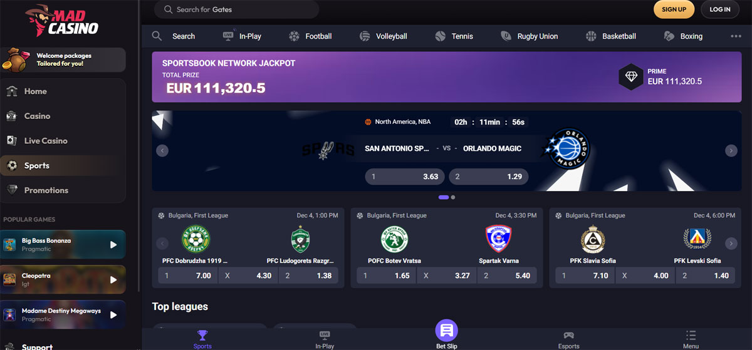The height and width of the screenshot is (350, 752).
Task: Launch Big Bass Bonanza with play arrow
Action: coord(113,245)
